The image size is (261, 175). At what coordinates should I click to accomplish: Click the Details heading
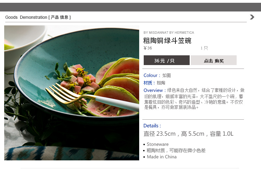pos(152,126)
